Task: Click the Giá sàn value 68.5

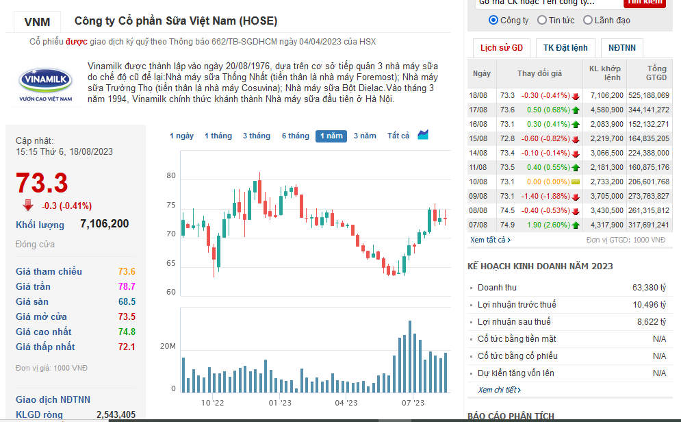Action: tap(127, 301)
